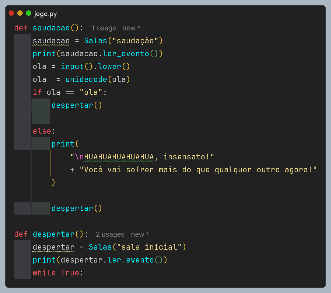Image resolution: width=331 pixels, height=293 pixels.
Task: Place cursor on despertar function name in def
Action: tap(53, 234)
